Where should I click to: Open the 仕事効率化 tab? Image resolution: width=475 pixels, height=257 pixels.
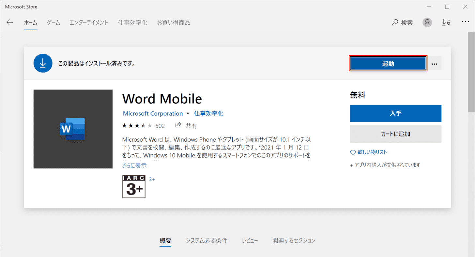[132, 23]
